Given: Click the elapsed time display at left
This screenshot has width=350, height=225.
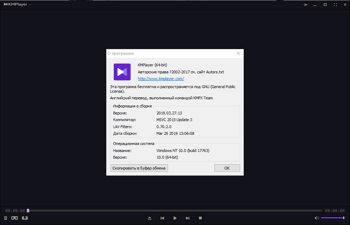Looking at the screenshot, I should [15, 211].
